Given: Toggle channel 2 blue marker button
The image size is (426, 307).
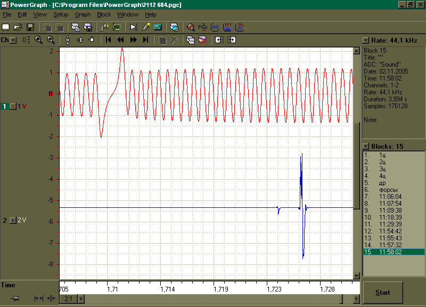Looking at the screenshot, I should (13, 220).
